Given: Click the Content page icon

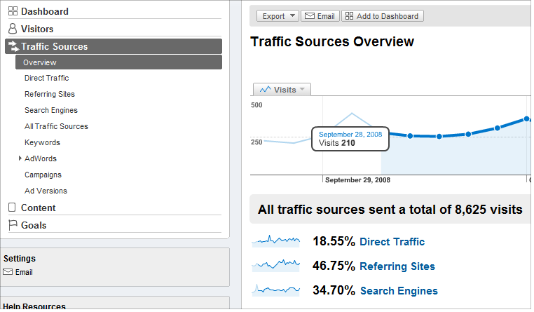Looking at the screenshot, I should 12,208.
